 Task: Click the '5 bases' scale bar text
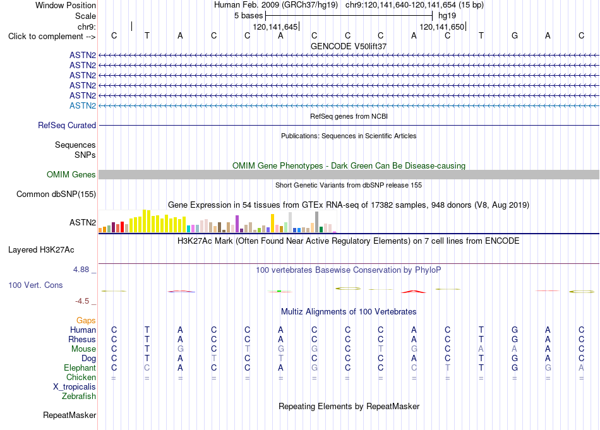pyautogui.click(x=249, y=16)
